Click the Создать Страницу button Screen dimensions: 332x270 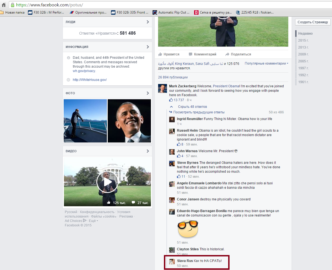click(x=313, y=22)
